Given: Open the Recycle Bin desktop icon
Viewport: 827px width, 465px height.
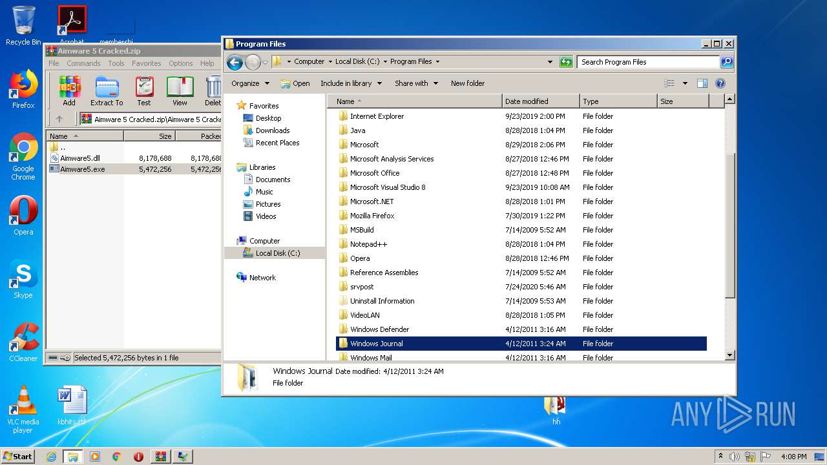Looking at the screenshot, I should (x=23, y=26).
